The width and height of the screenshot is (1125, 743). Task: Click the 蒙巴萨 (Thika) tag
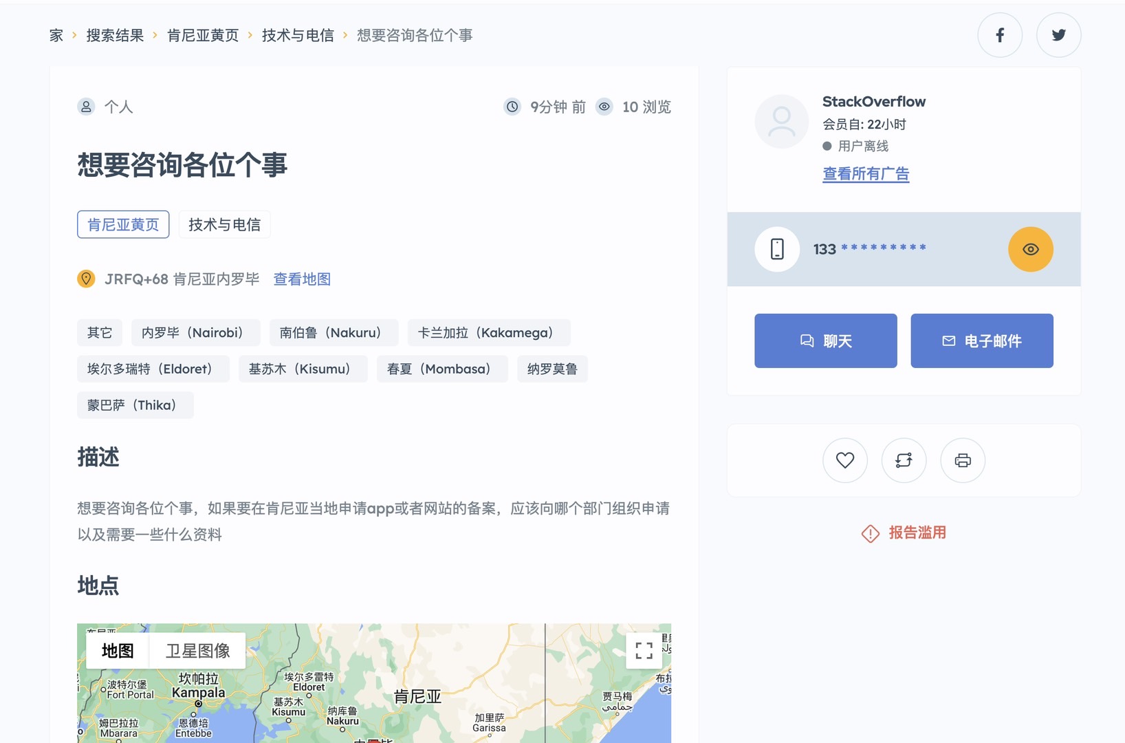(x=135, y=405)
